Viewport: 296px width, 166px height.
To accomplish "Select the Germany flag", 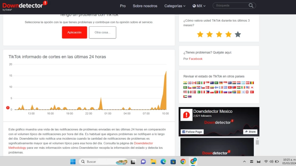I will [x=221, y=83].
